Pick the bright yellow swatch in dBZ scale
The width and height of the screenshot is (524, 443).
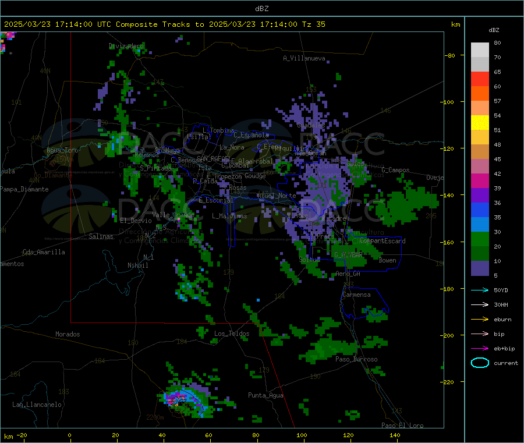(x=480, y=123)
